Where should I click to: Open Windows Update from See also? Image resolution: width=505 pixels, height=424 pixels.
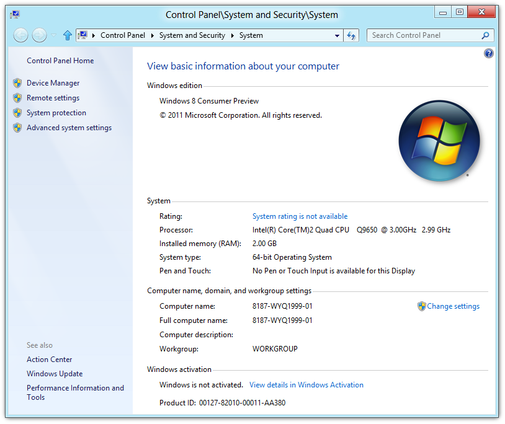(55, 374)
